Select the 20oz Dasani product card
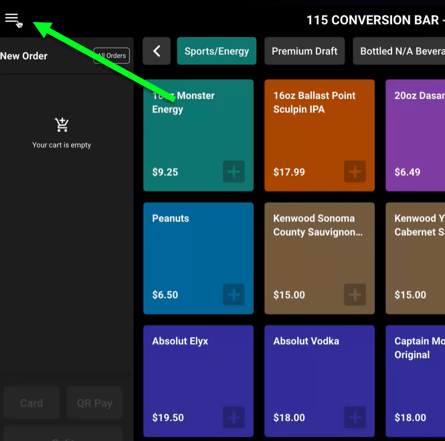The width and height of the screenshot is (445, 441). 415,135
